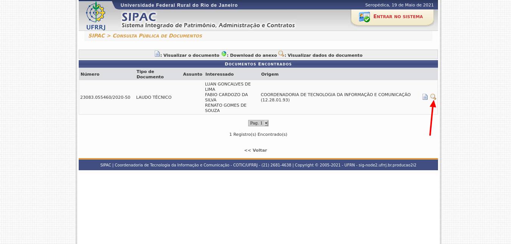Click the LAUDO TÉCNICO document type cell

click(154, 97)
